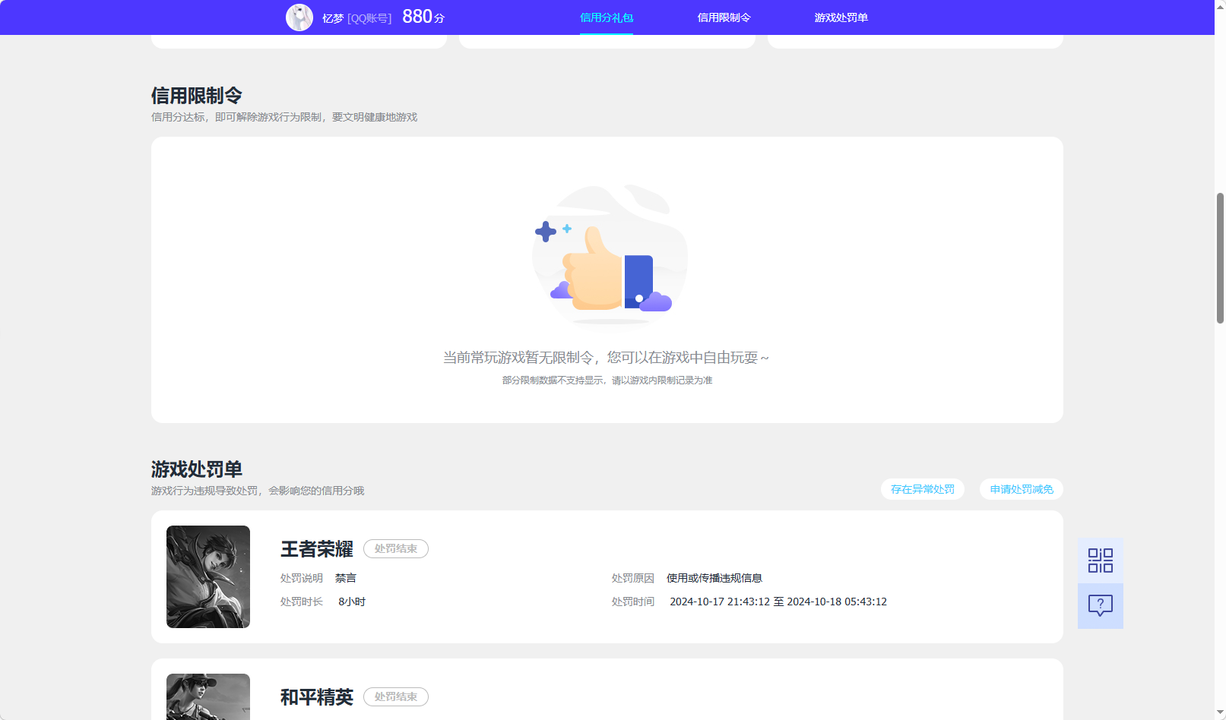Click the question mark help icon
Screen dimensions: 1226x720
[1100, 605]
